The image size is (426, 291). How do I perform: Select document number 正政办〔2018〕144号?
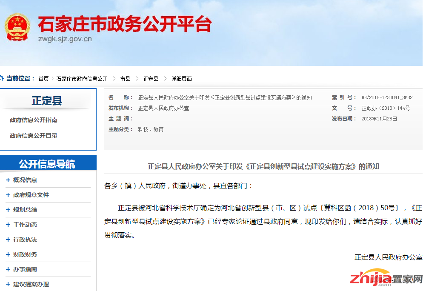[386, 108]
